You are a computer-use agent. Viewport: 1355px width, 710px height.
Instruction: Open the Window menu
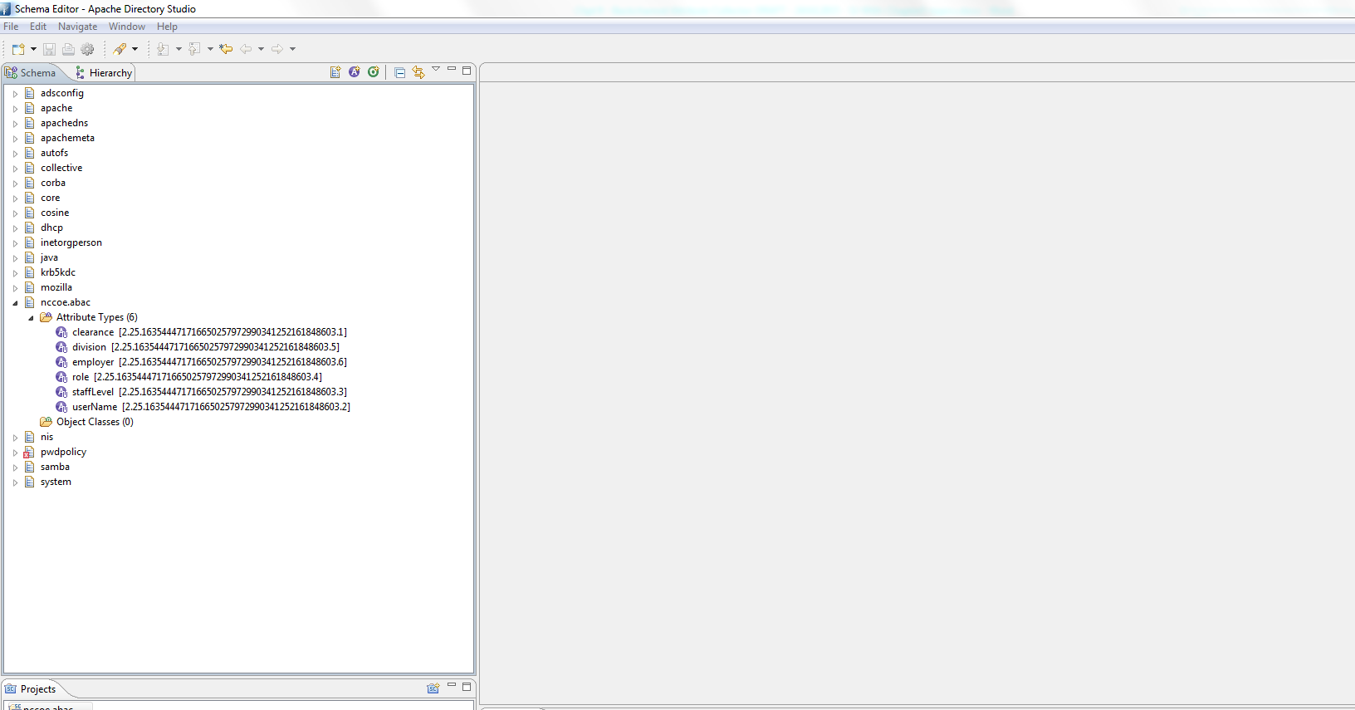[126, 27]
